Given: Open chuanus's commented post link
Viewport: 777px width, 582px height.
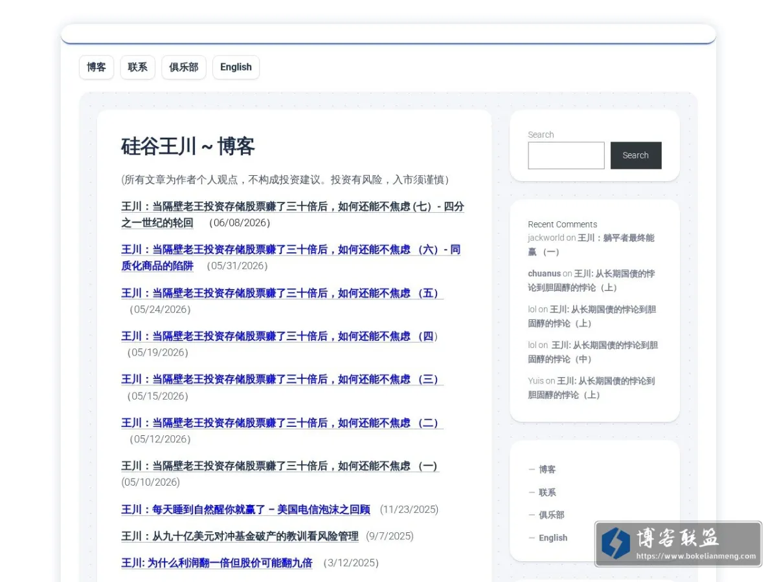Looking at the screenshot, I should point(591,281).
